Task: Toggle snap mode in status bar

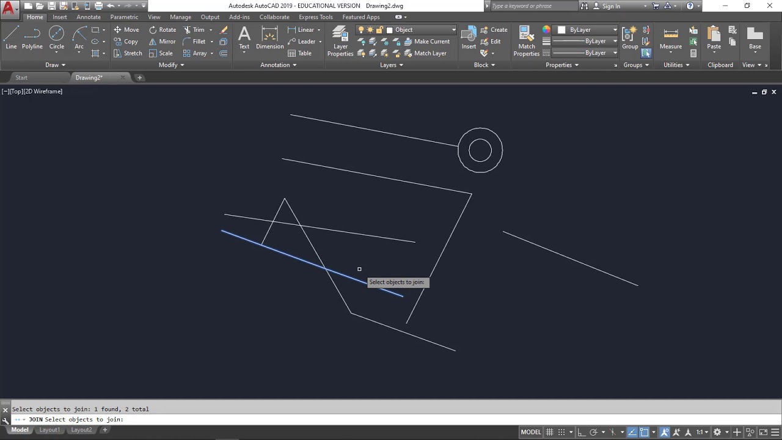Action: pos(561,432)
